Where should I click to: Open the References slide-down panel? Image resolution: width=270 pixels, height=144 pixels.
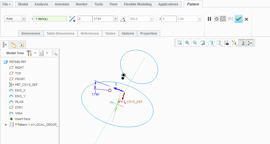click(x=90, y=33)
